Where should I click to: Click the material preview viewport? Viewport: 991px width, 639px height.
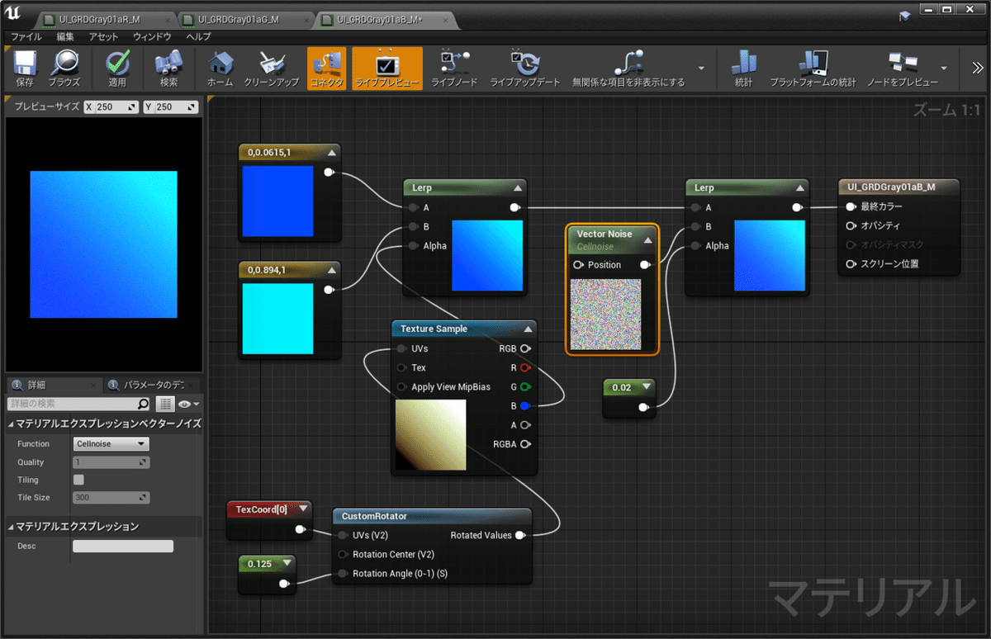[104, 244]
